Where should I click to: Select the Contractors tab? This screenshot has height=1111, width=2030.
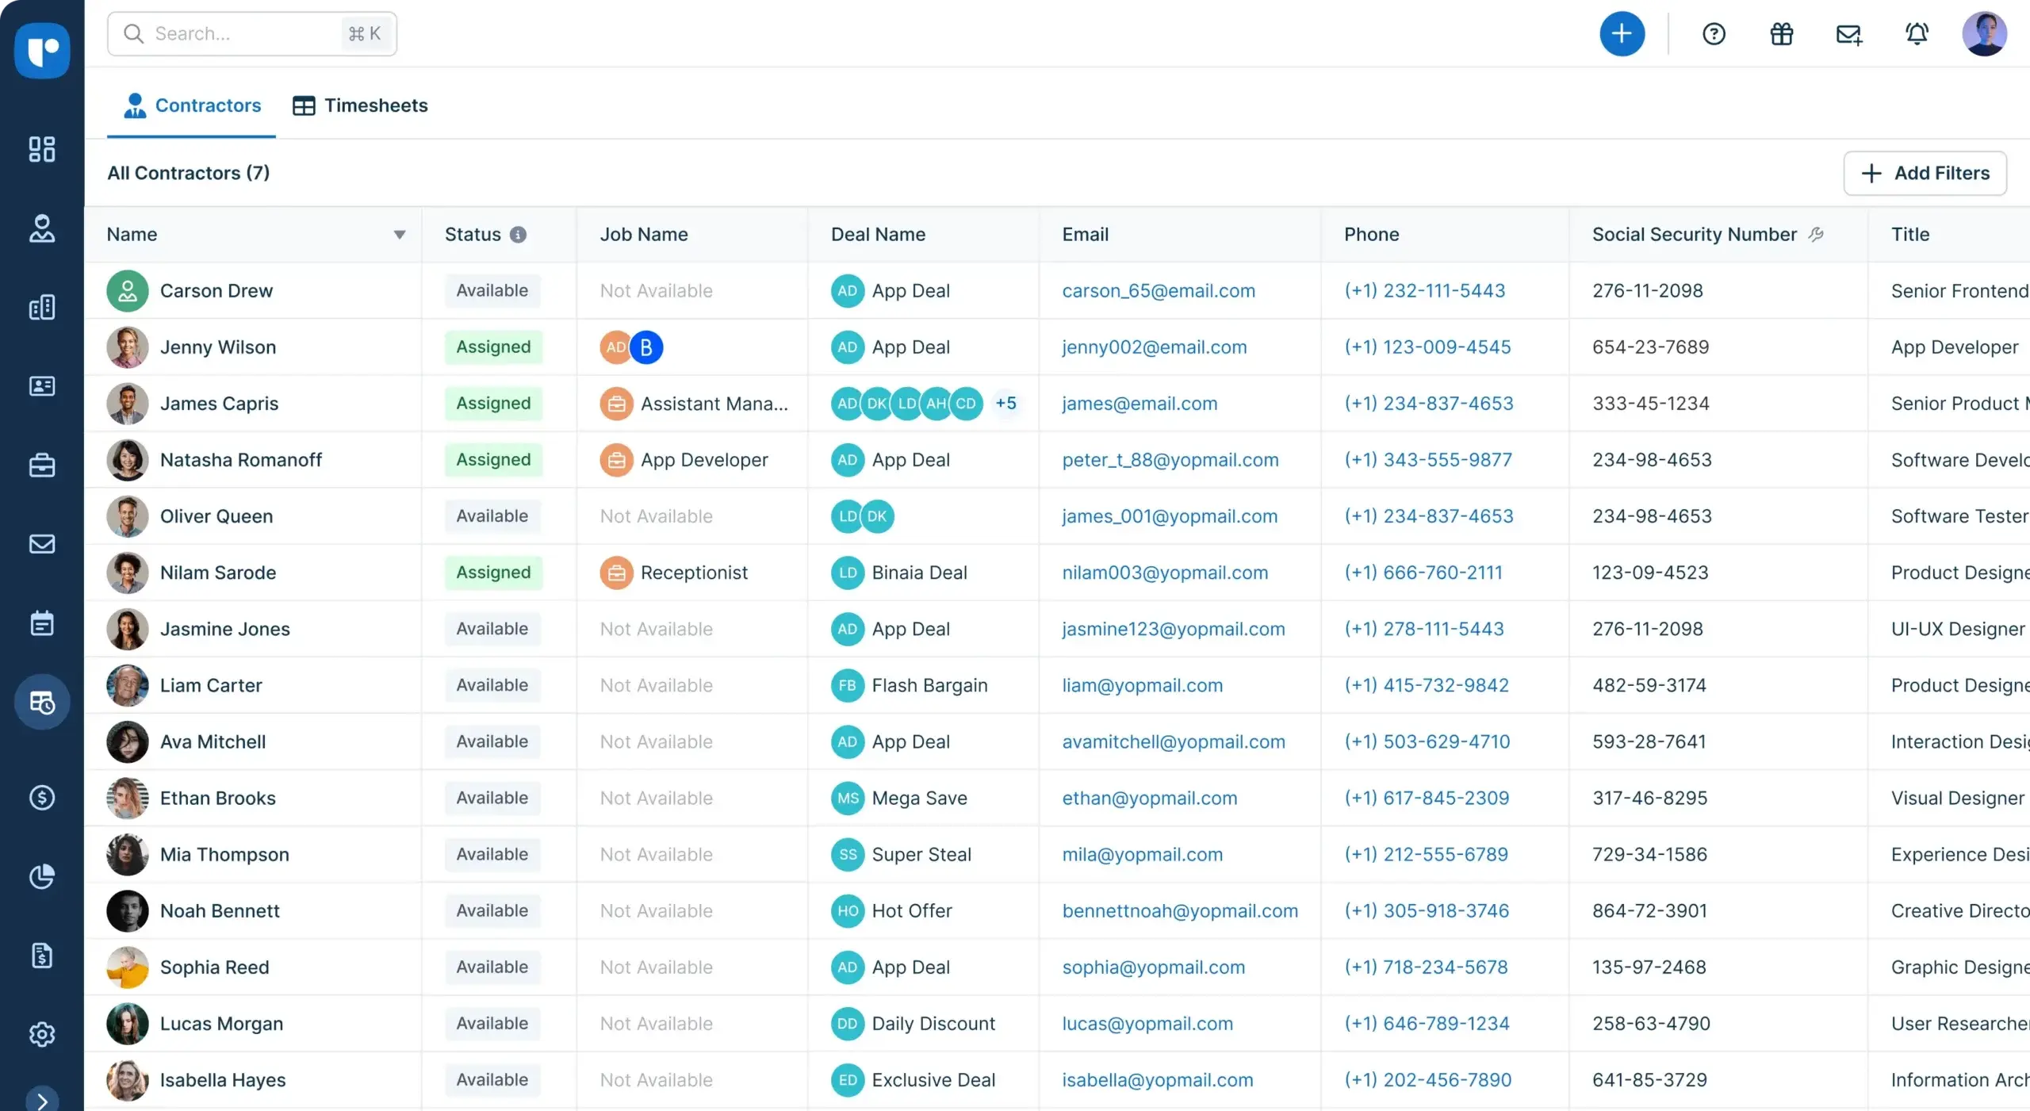pyautogui.click(x=208, y=105)
